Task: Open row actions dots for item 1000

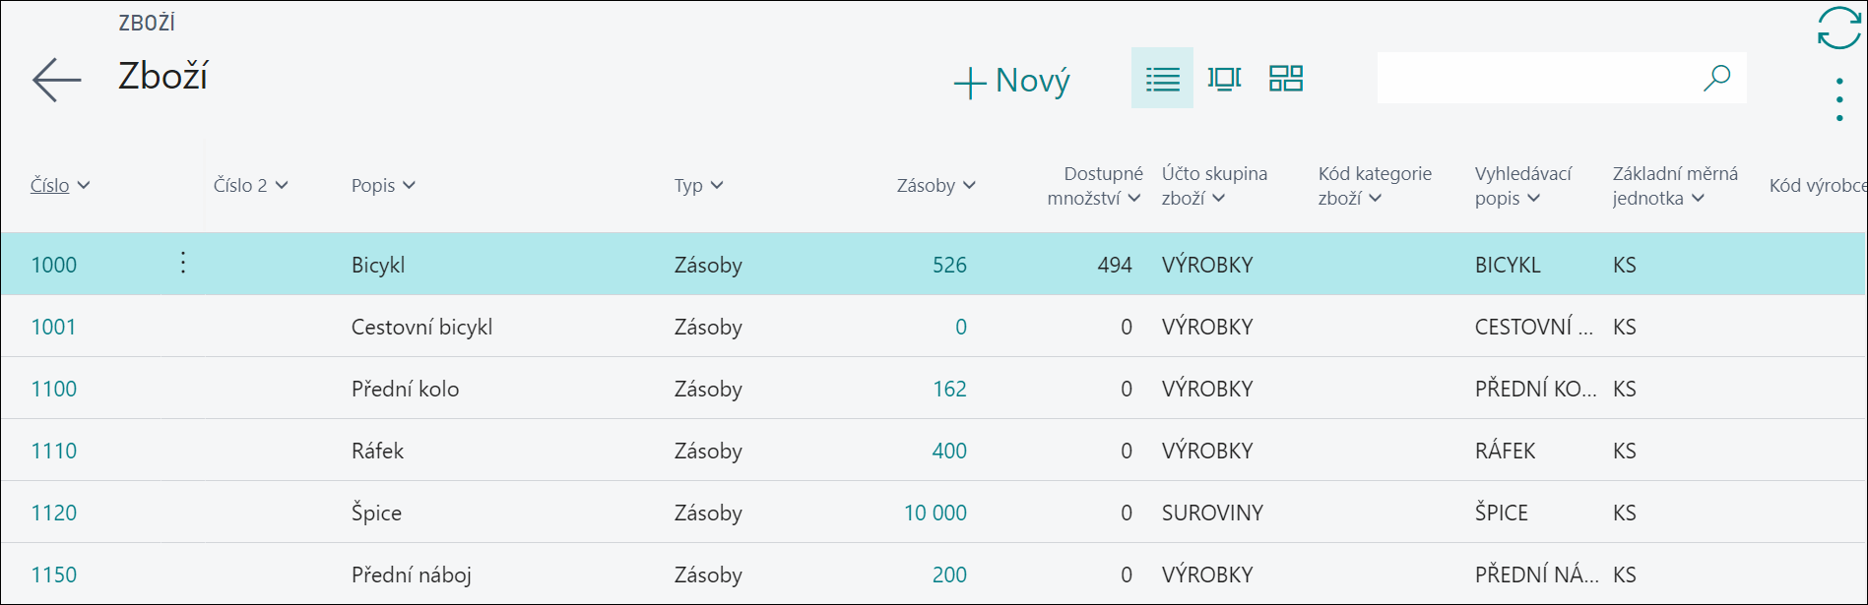Action: (183, 262)
